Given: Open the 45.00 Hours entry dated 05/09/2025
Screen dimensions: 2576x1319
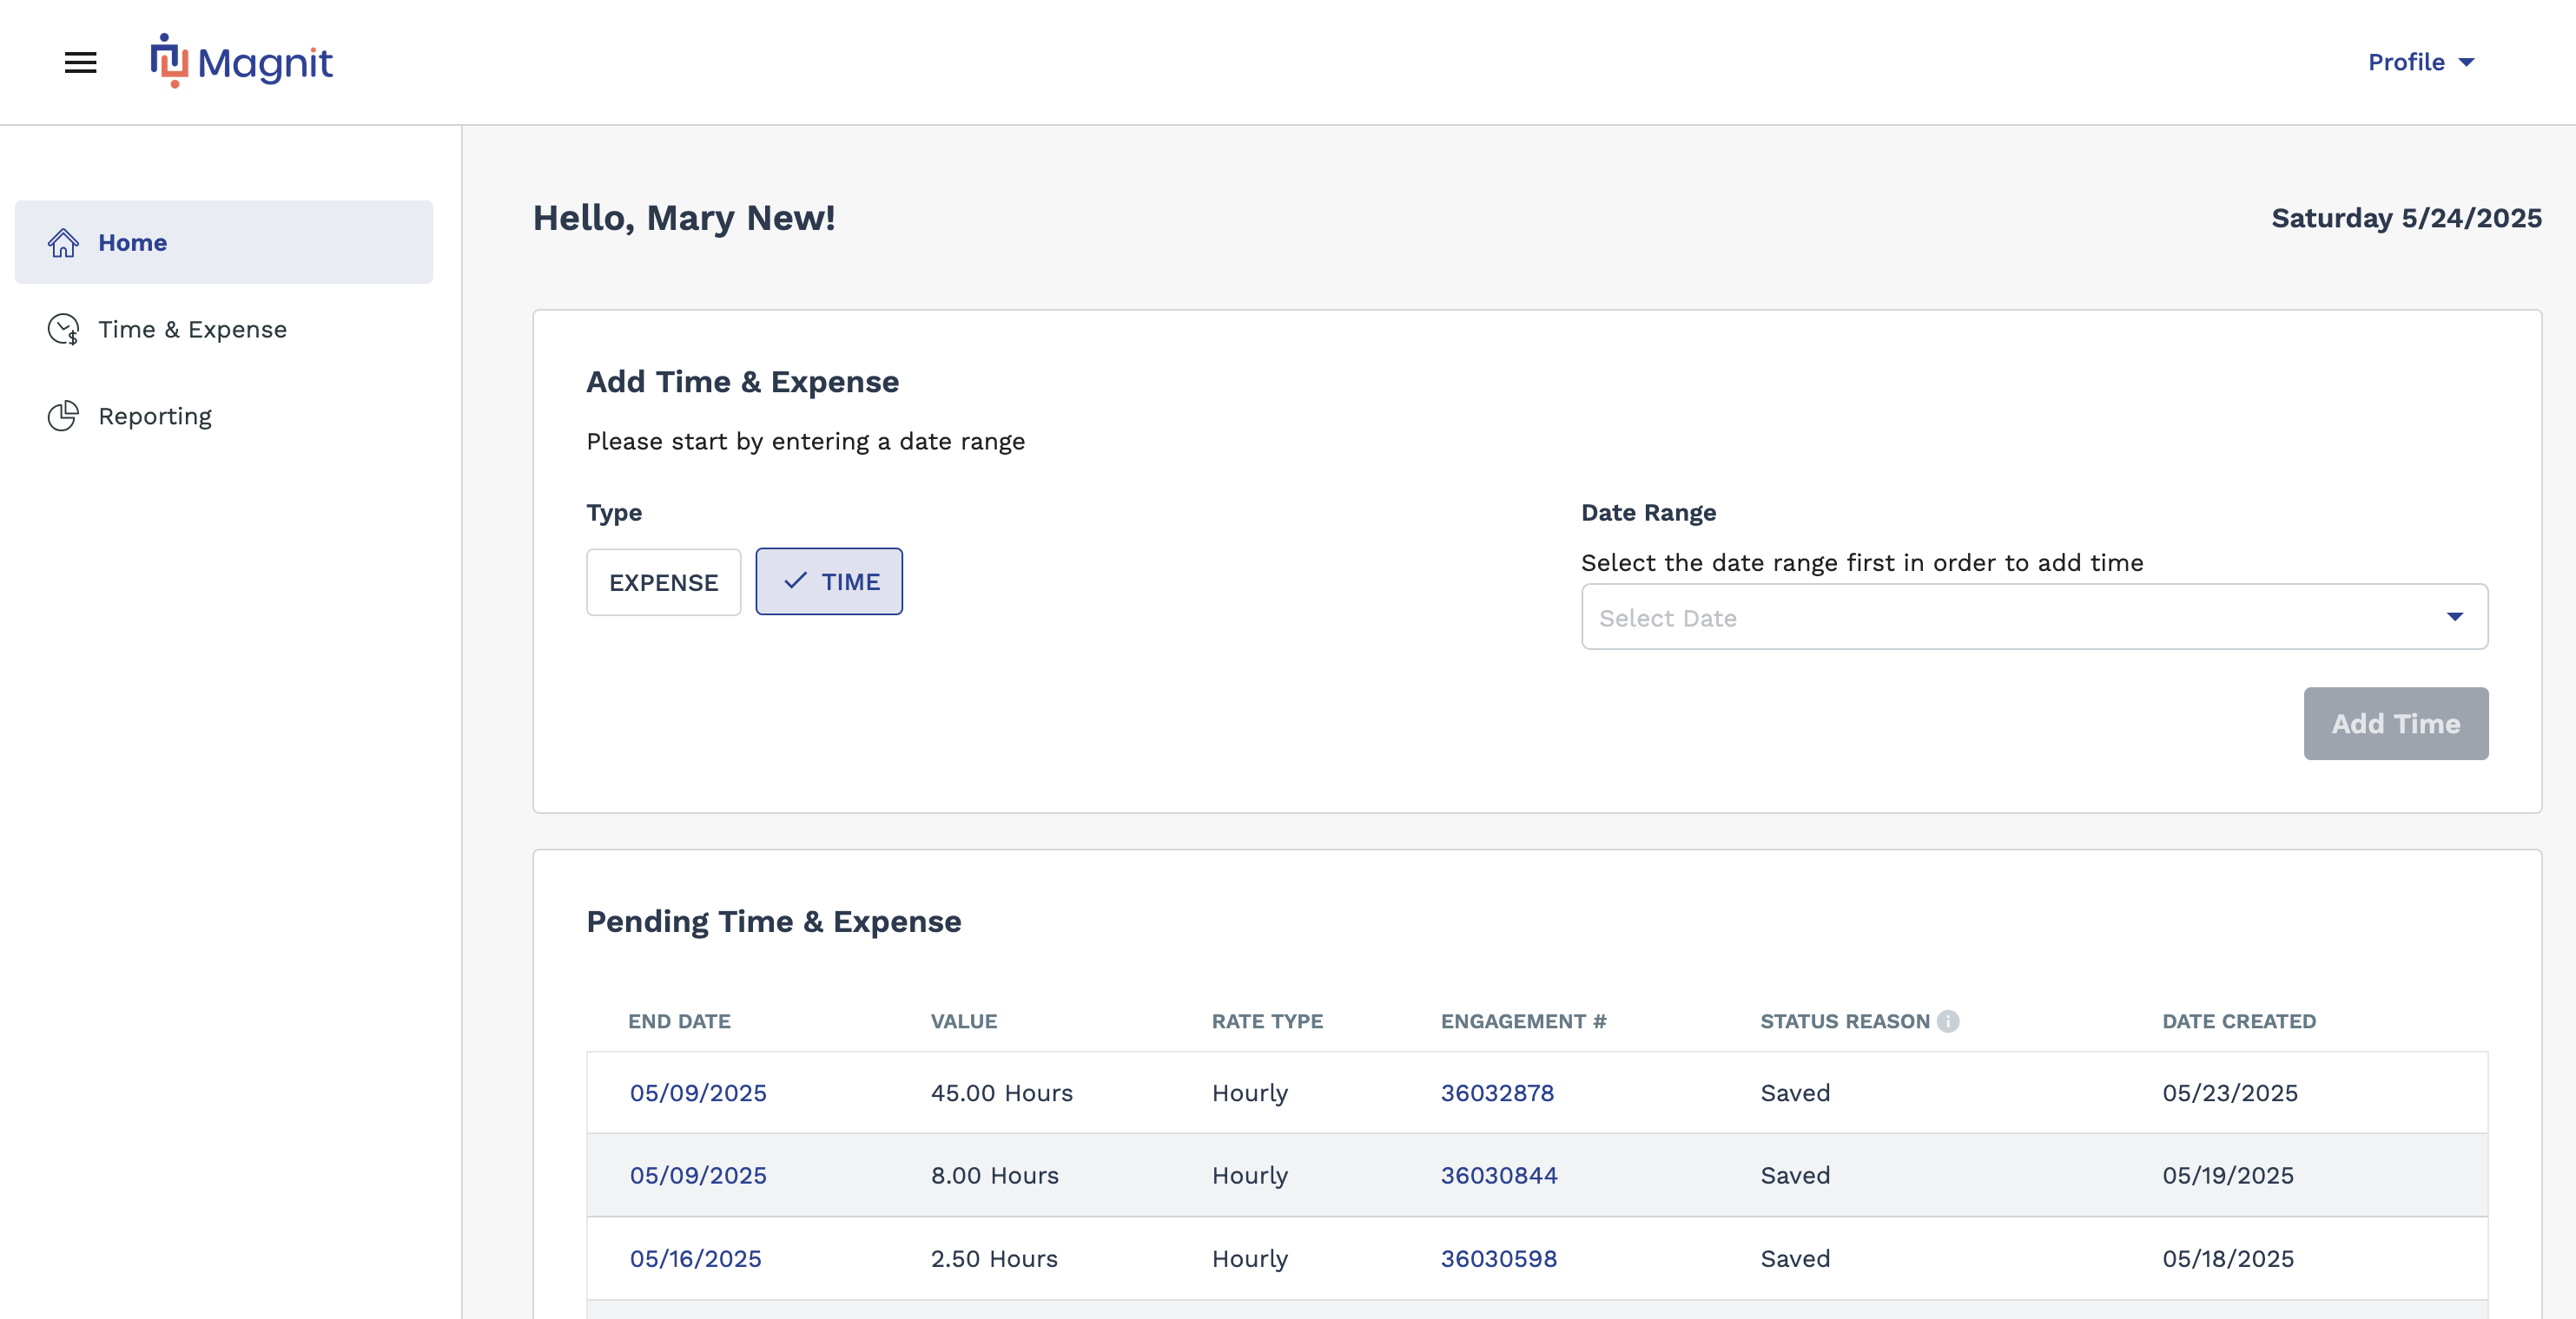Looking at the screenshot, I should pyautogui.click(x=698, y=1093).
